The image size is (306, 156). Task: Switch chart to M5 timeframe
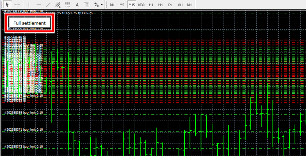(x=122, y=5)
